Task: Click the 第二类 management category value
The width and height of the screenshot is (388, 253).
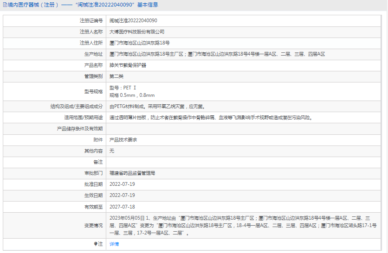Action: [116, 76]
